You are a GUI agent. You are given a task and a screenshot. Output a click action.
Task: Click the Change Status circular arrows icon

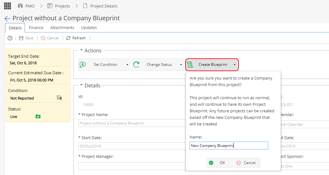tap(136, 65)
